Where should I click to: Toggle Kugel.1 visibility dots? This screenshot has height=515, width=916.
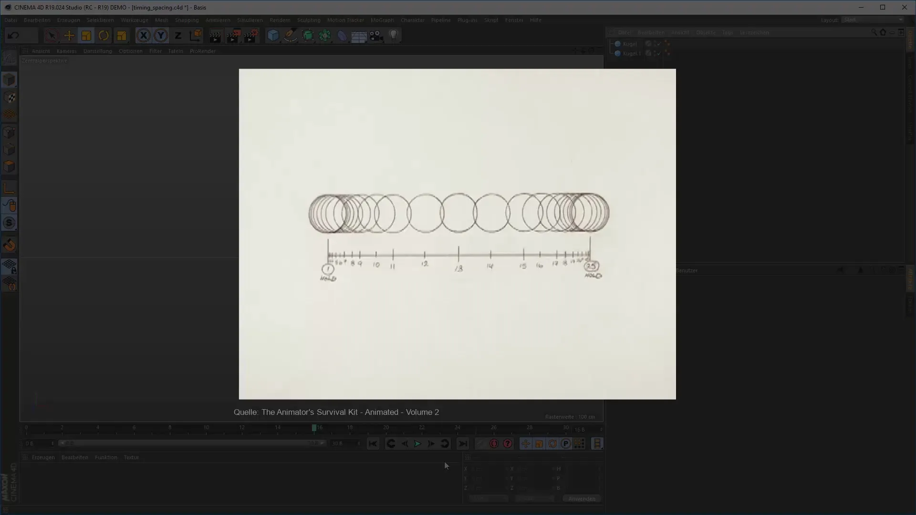click(x=654, y=53)
